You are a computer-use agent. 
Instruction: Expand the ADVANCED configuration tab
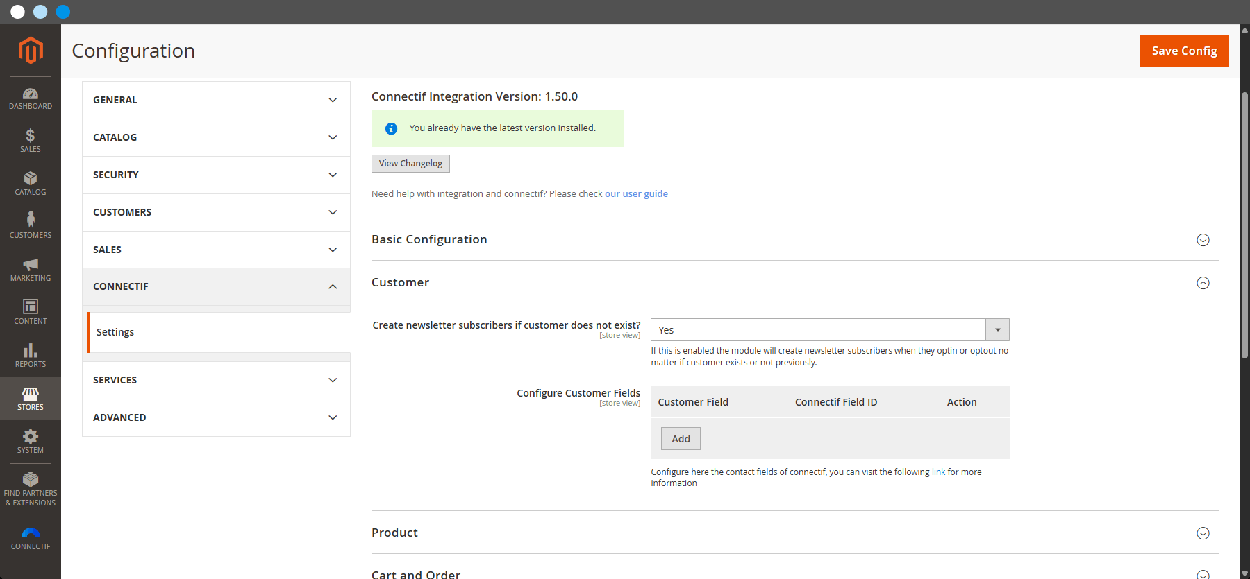point(216,417)
